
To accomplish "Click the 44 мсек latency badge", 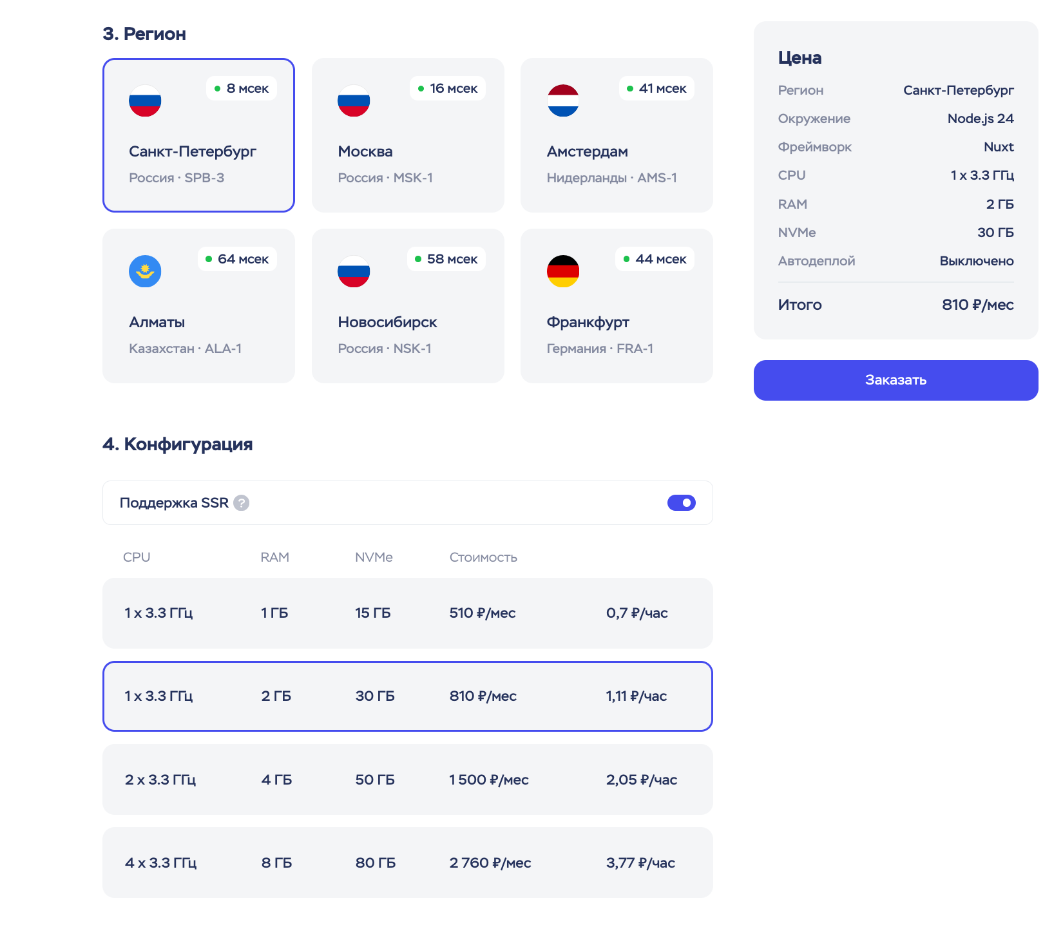I will coord(655,259).
